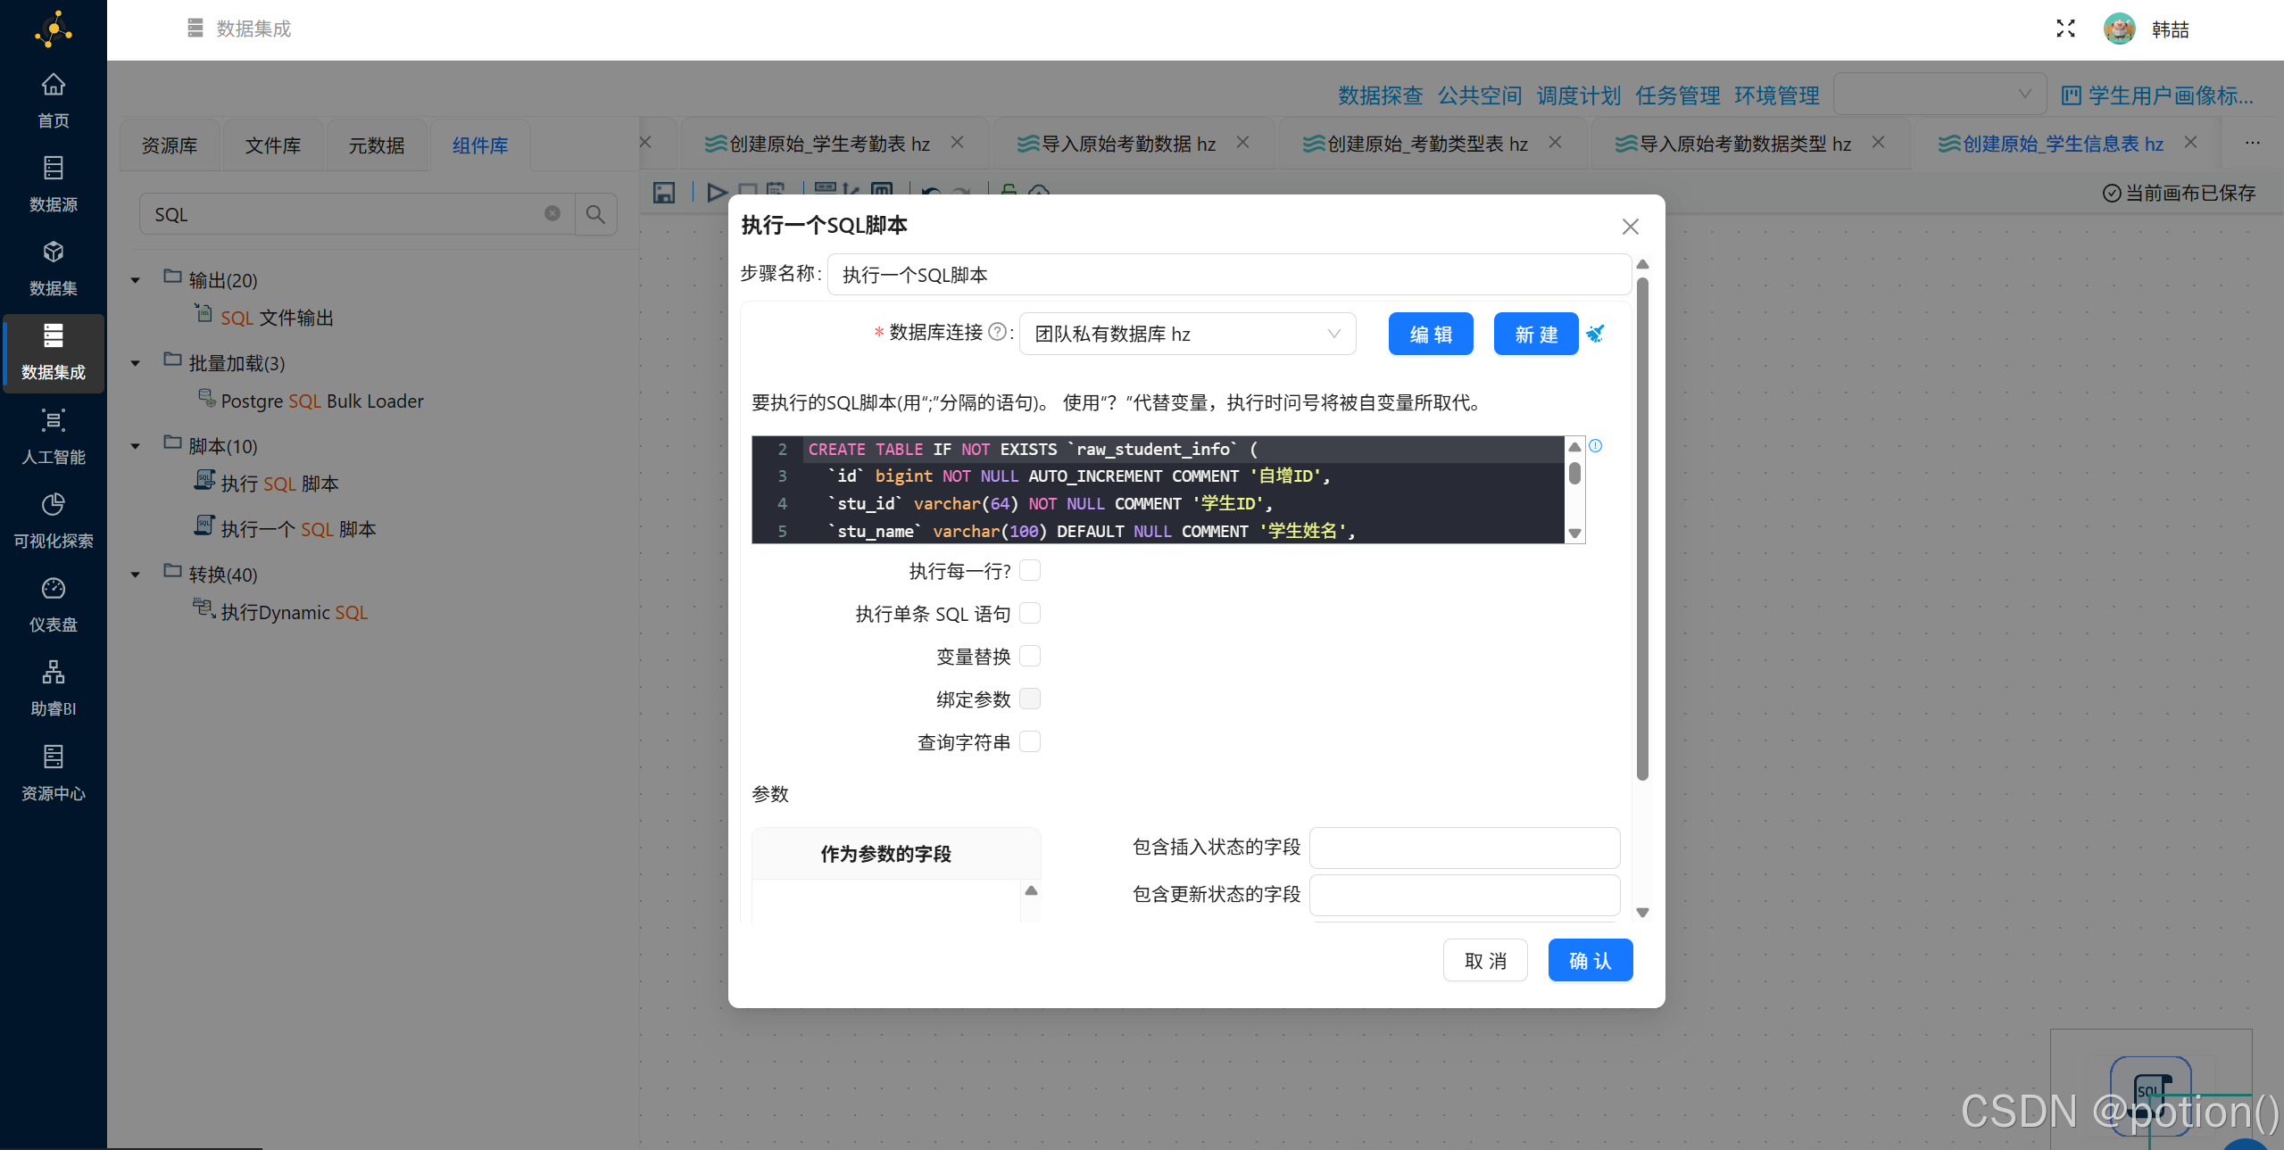2284x1150 pixels.
Task: Select the 组件库 tab
Action: point(480,145)
